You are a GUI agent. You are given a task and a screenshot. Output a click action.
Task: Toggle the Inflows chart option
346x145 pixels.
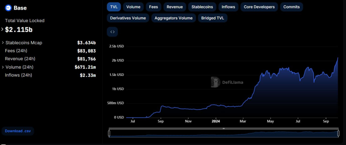229,7
